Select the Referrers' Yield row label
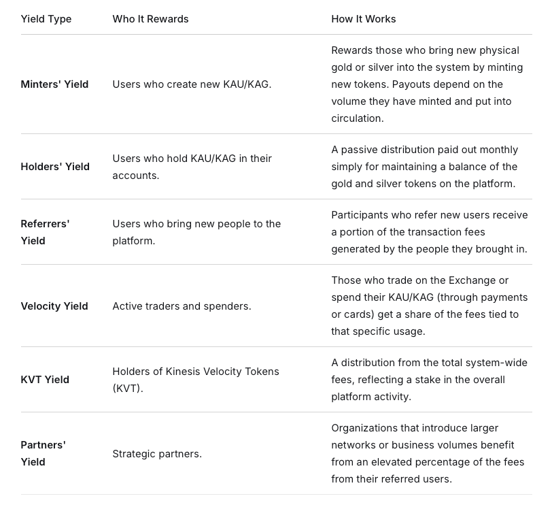This screenshot has height=507, width=552. [x=45, y=232]
